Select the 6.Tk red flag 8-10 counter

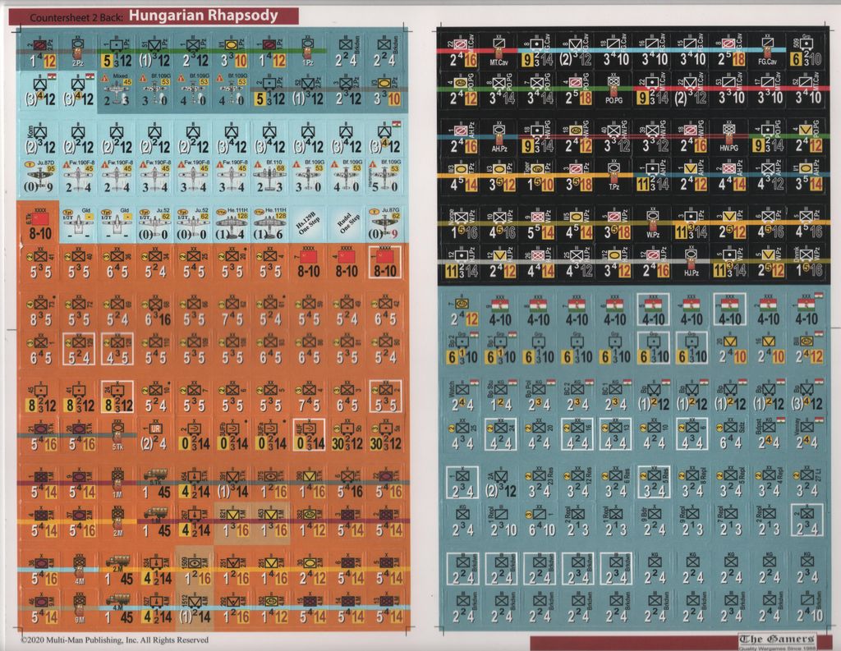[40, 223]
